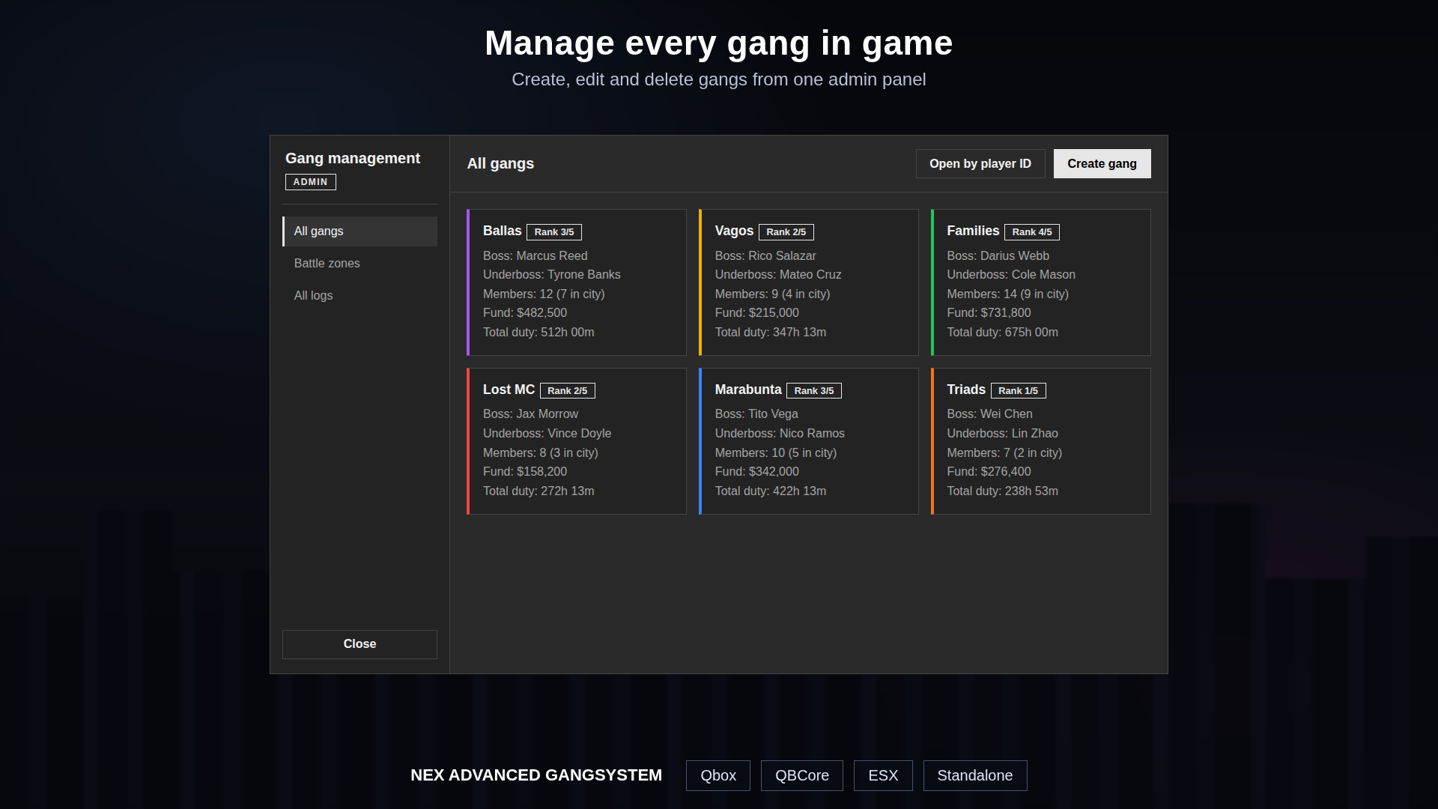
Task: Click 'Boss: Wei Chen' text
Action: pos(989,414)
